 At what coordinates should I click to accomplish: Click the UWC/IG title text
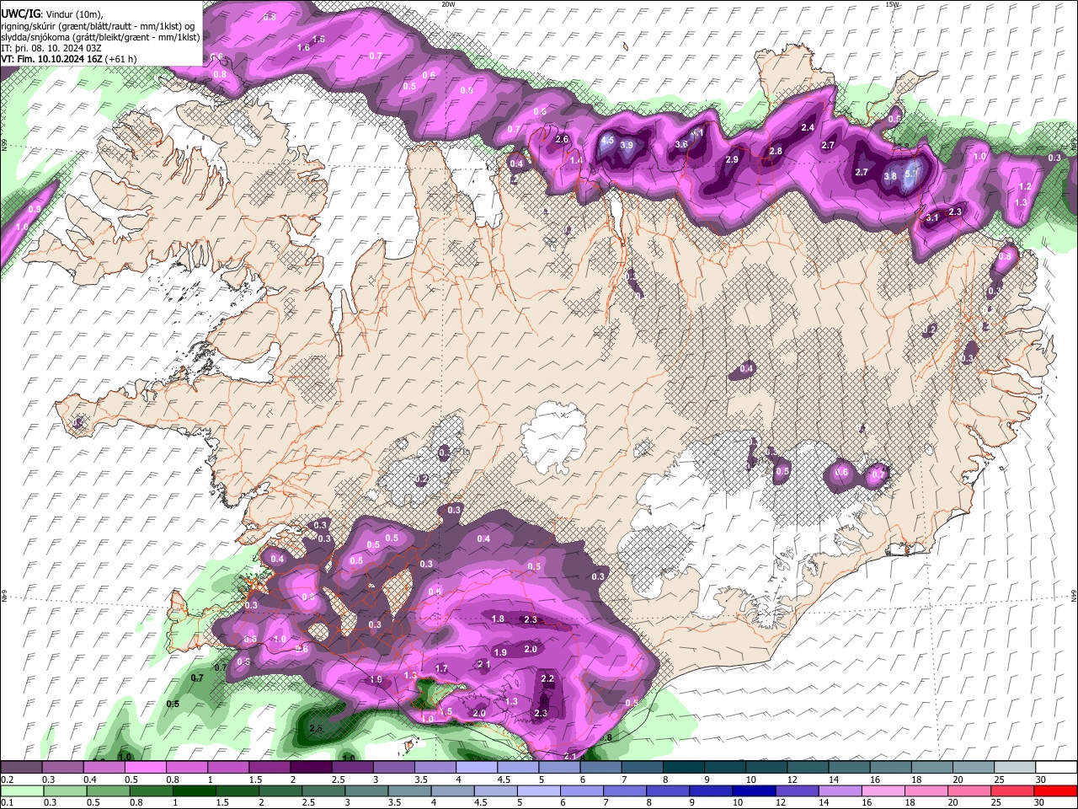pos(20,13)
